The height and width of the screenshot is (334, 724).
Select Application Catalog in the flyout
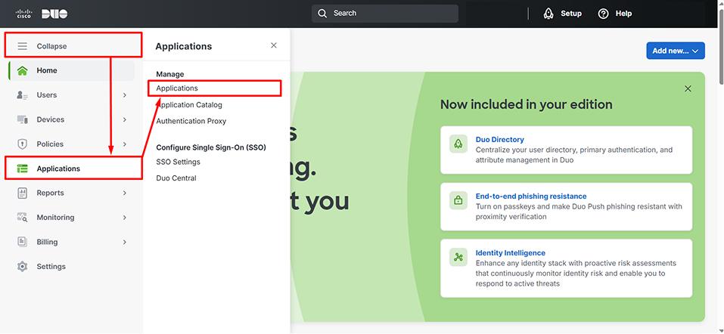189,105
